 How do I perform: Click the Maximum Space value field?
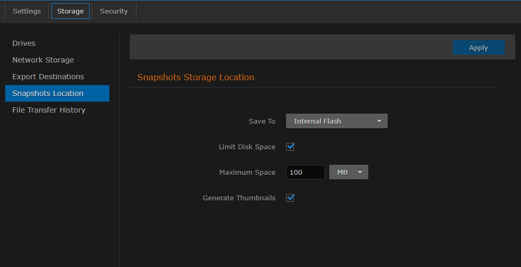[305, 172]
